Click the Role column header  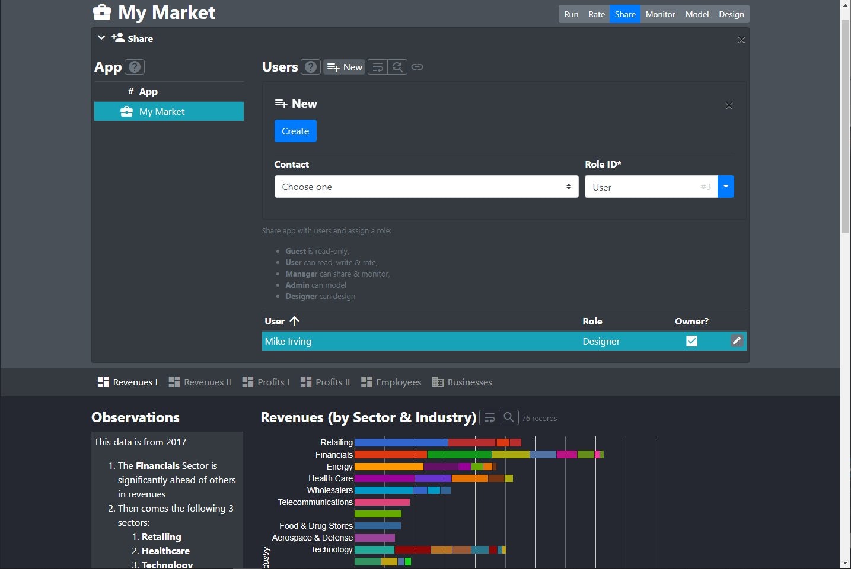592,321
